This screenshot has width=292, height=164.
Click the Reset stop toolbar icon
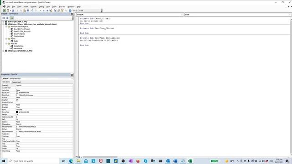coord(47,10)
